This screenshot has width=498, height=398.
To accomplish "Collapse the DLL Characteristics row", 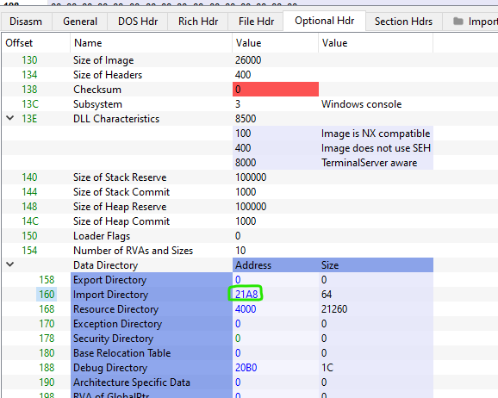I will click(10, 118).
